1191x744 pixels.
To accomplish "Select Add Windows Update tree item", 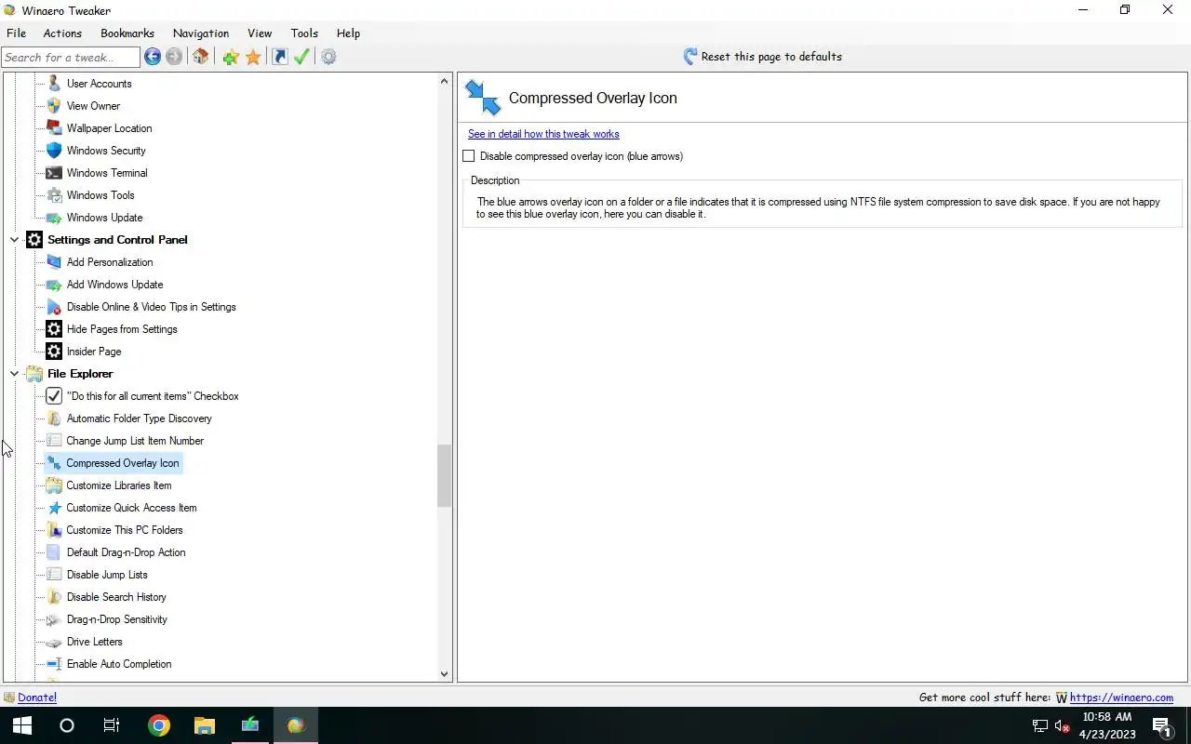I will pos(115,285).
